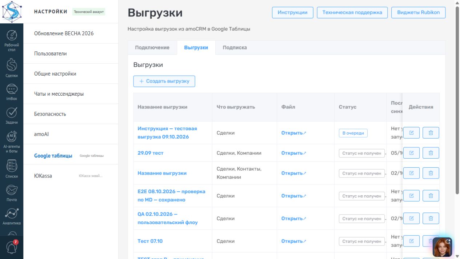
Task: Delete the QA 02.10.2026 export
Action: (x=431, y=218)
